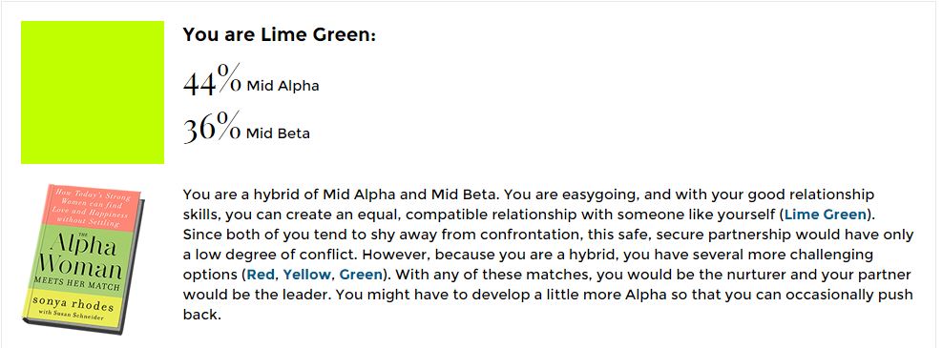Click the lime green color square
Image resolution: width=942 pixels, height=348 pixels.
click(93, 92)
